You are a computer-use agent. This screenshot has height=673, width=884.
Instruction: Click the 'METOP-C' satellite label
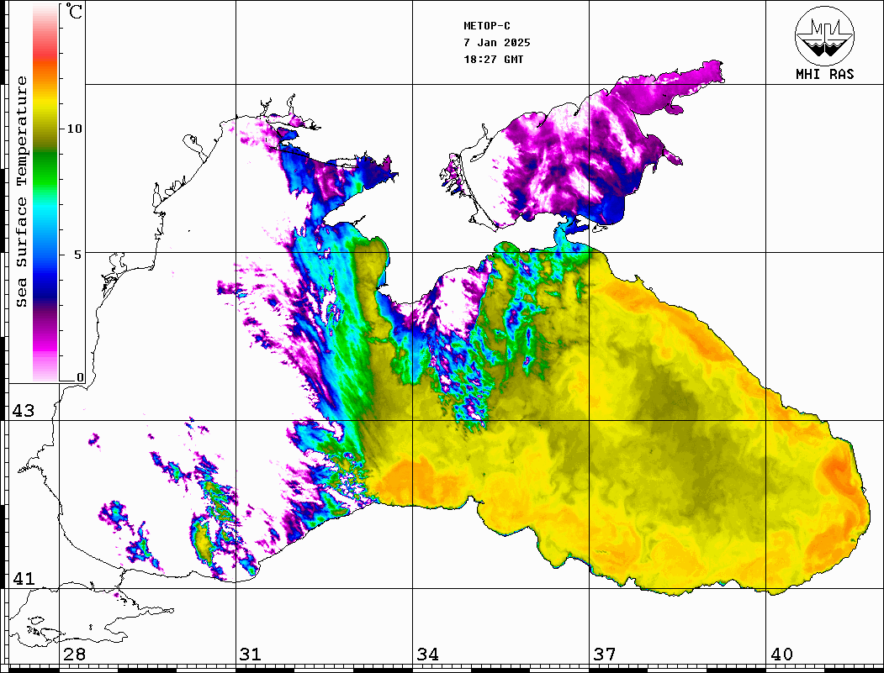tap(487, 26)
